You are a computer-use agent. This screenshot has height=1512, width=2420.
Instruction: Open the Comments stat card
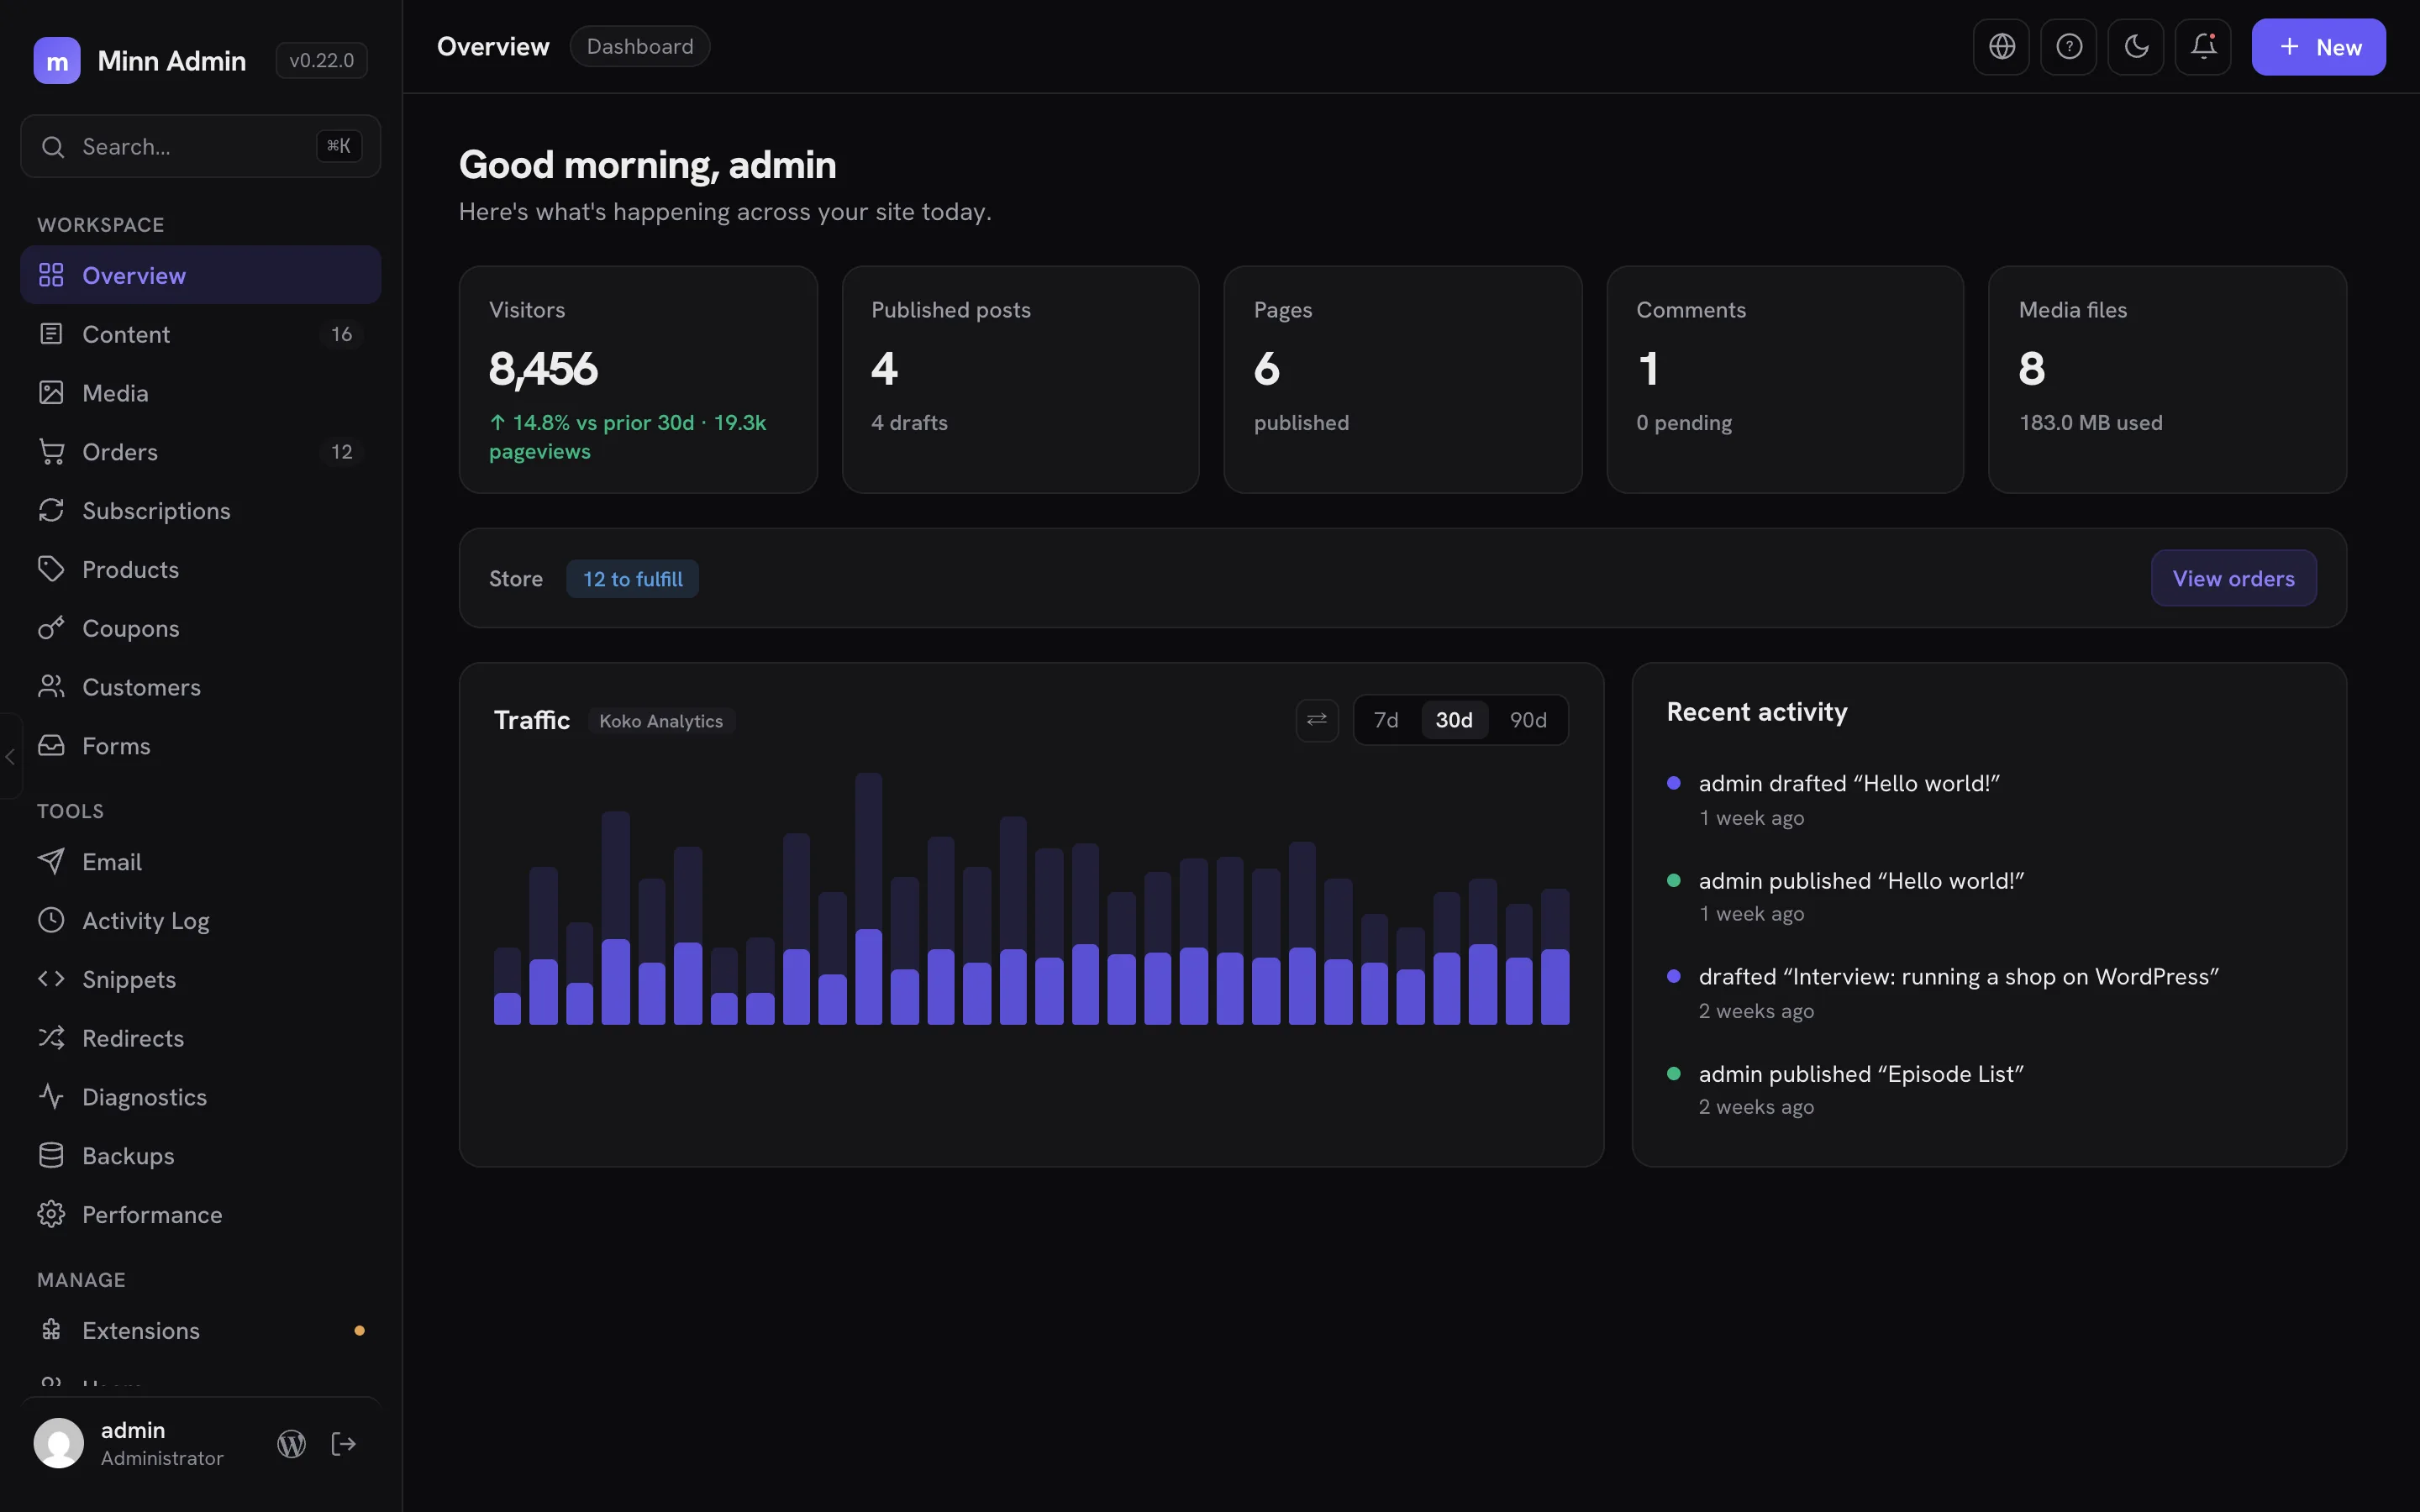(1785, 379)
